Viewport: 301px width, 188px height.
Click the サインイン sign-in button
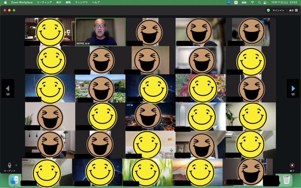tap(278, 10)
